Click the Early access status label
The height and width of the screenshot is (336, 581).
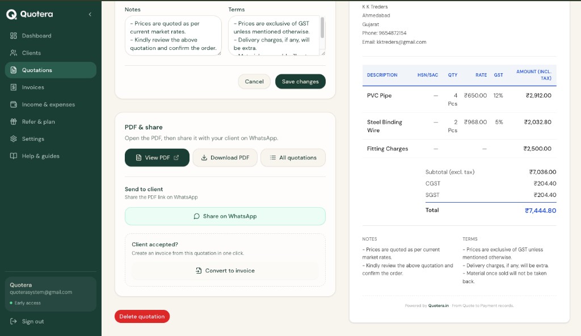click(x=27, y=303)
